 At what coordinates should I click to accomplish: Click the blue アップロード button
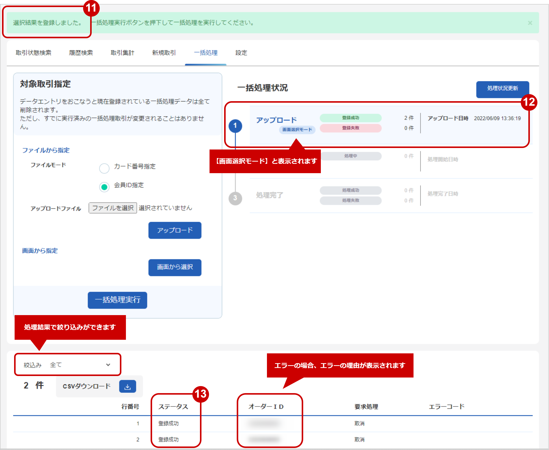pyautogui.click(x=175, y=230)
